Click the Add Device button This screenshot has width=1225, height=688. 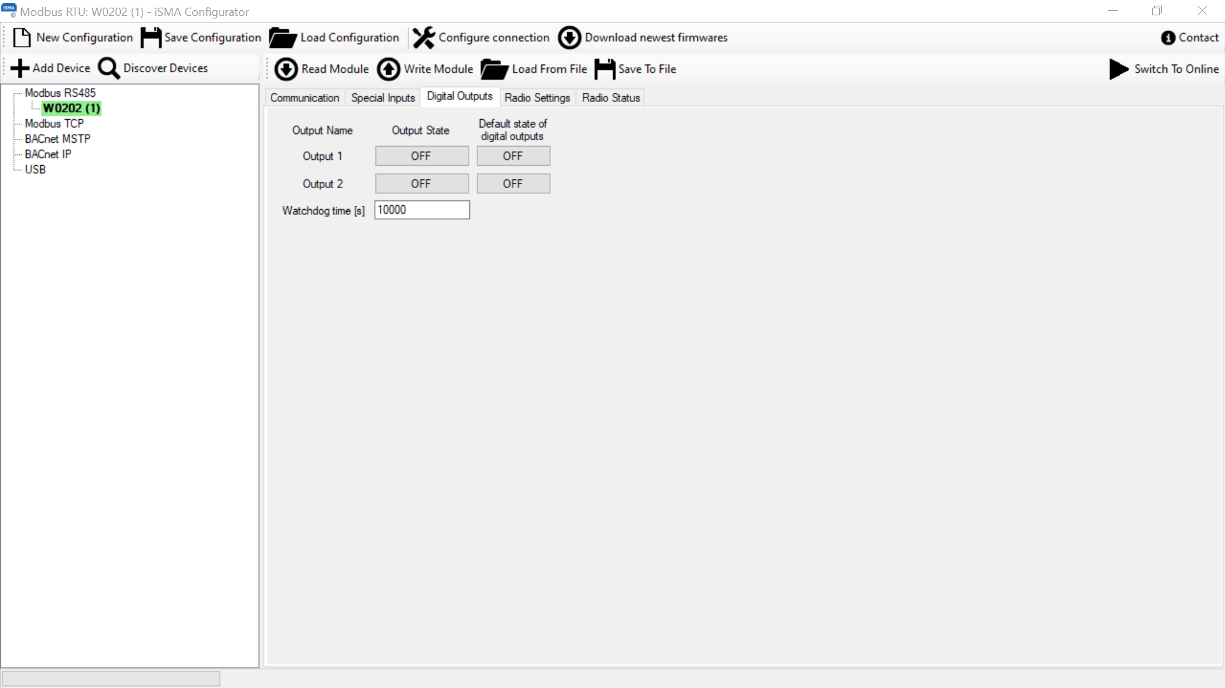click(51, 68)
